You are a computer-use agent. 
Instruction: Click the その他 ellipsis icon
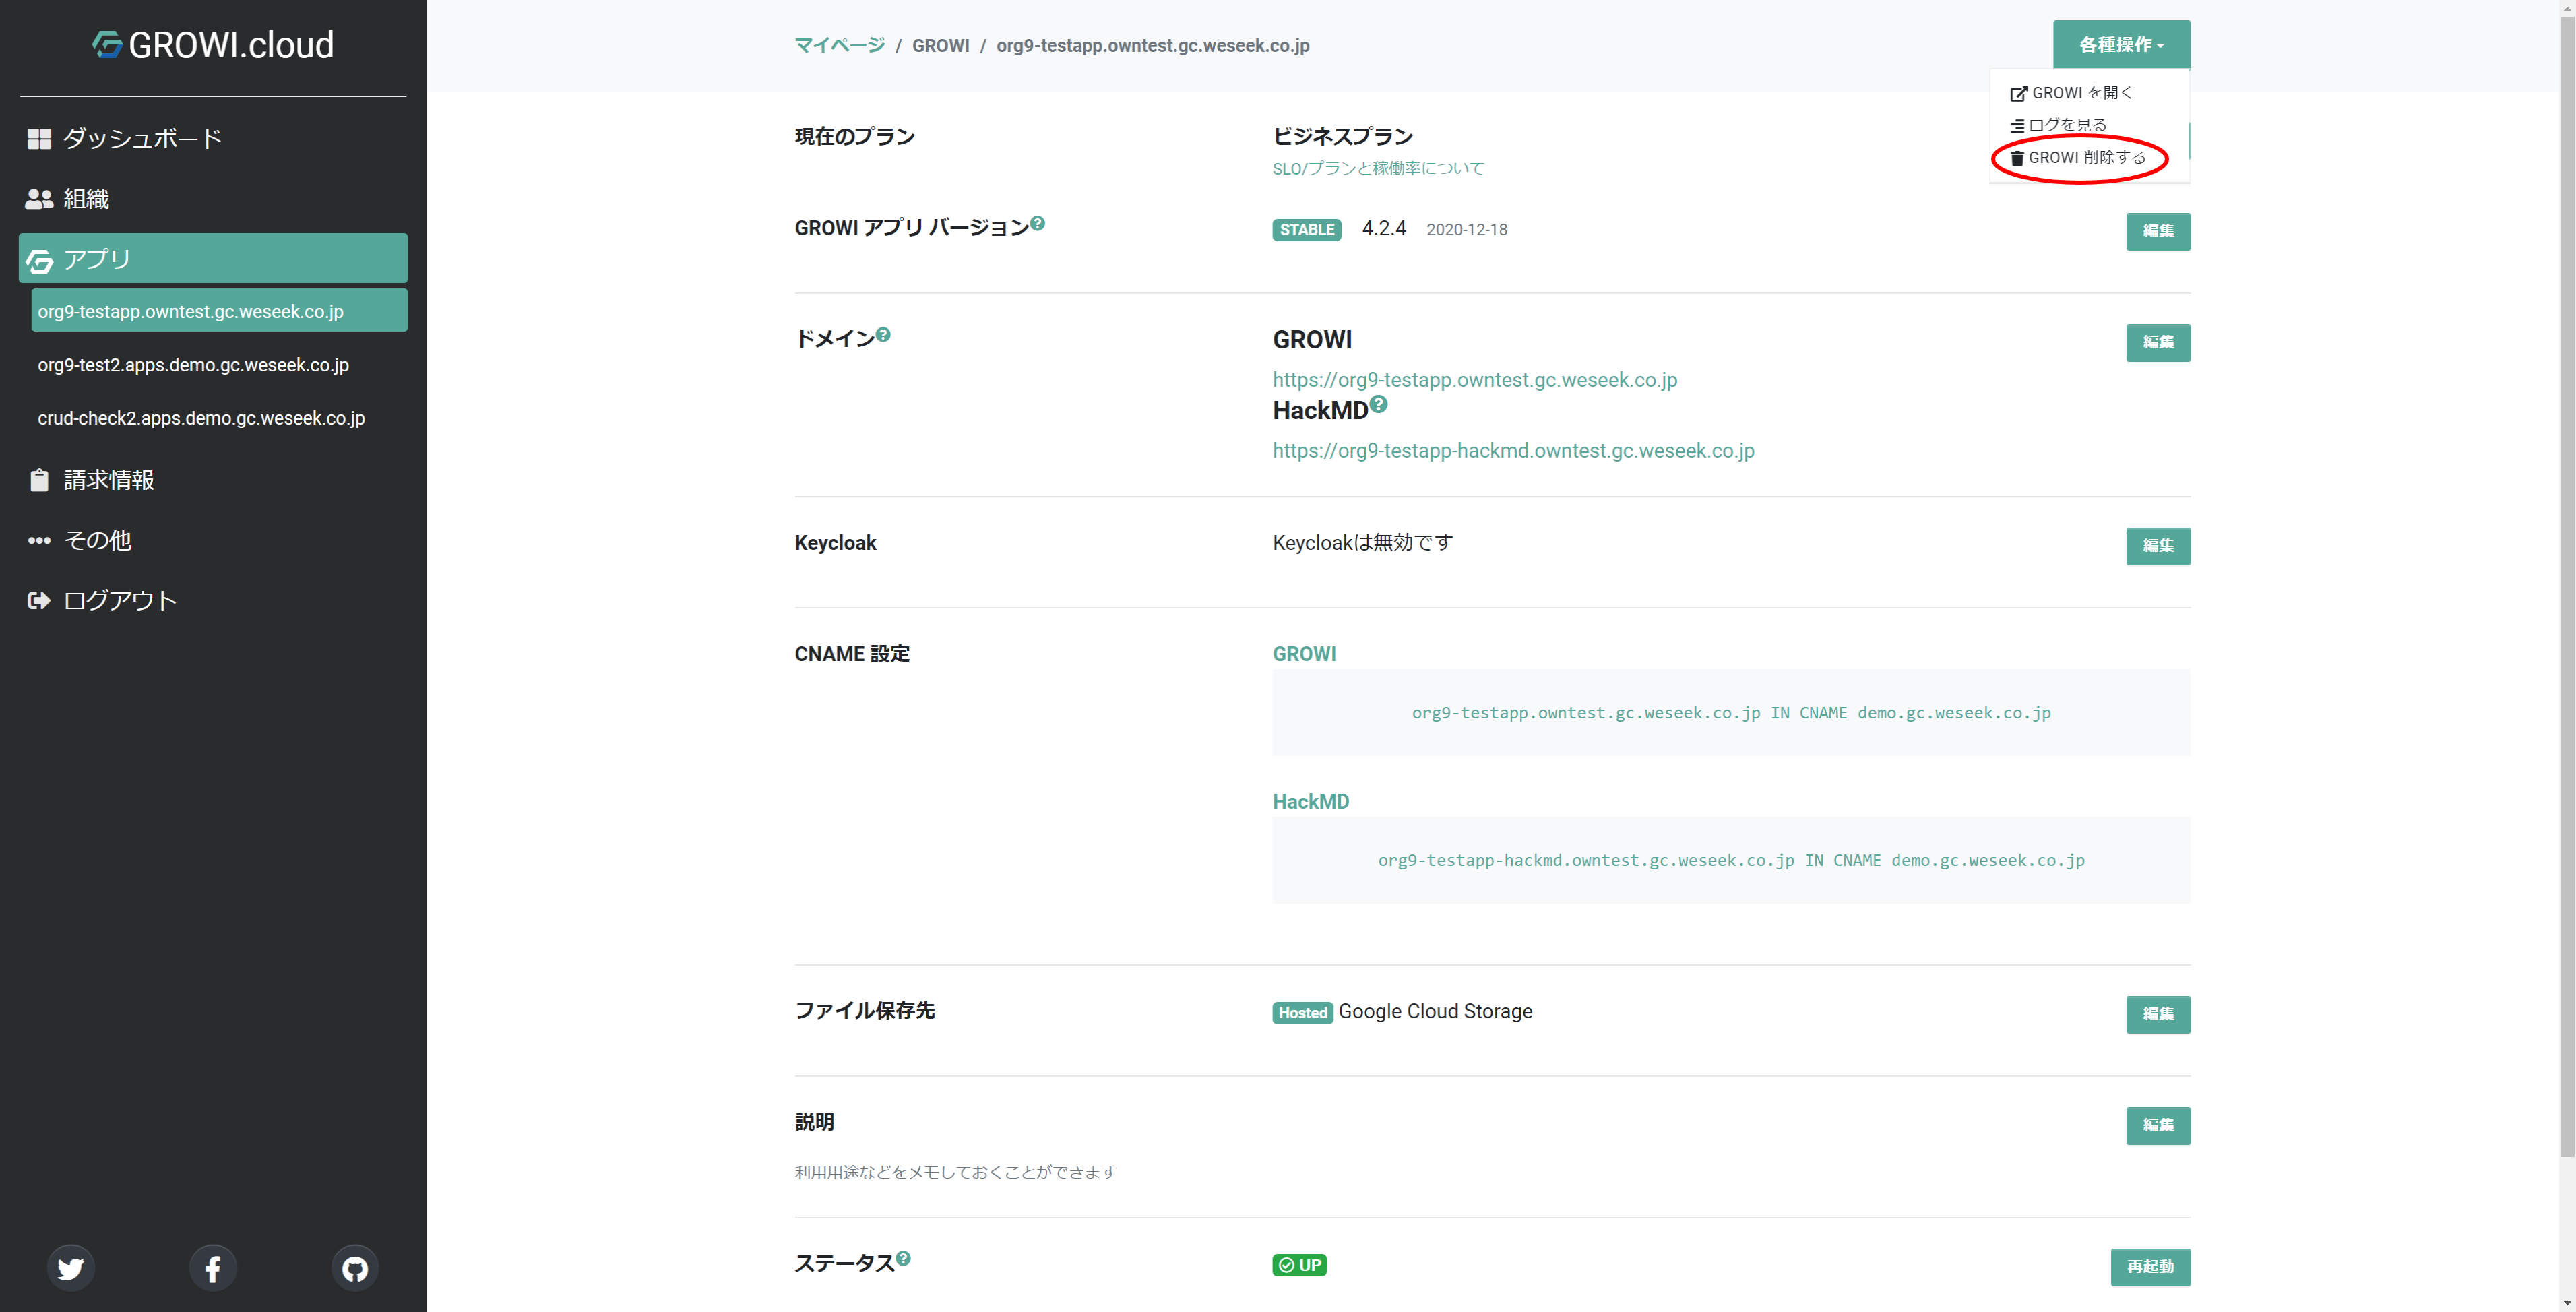(39, 540)
